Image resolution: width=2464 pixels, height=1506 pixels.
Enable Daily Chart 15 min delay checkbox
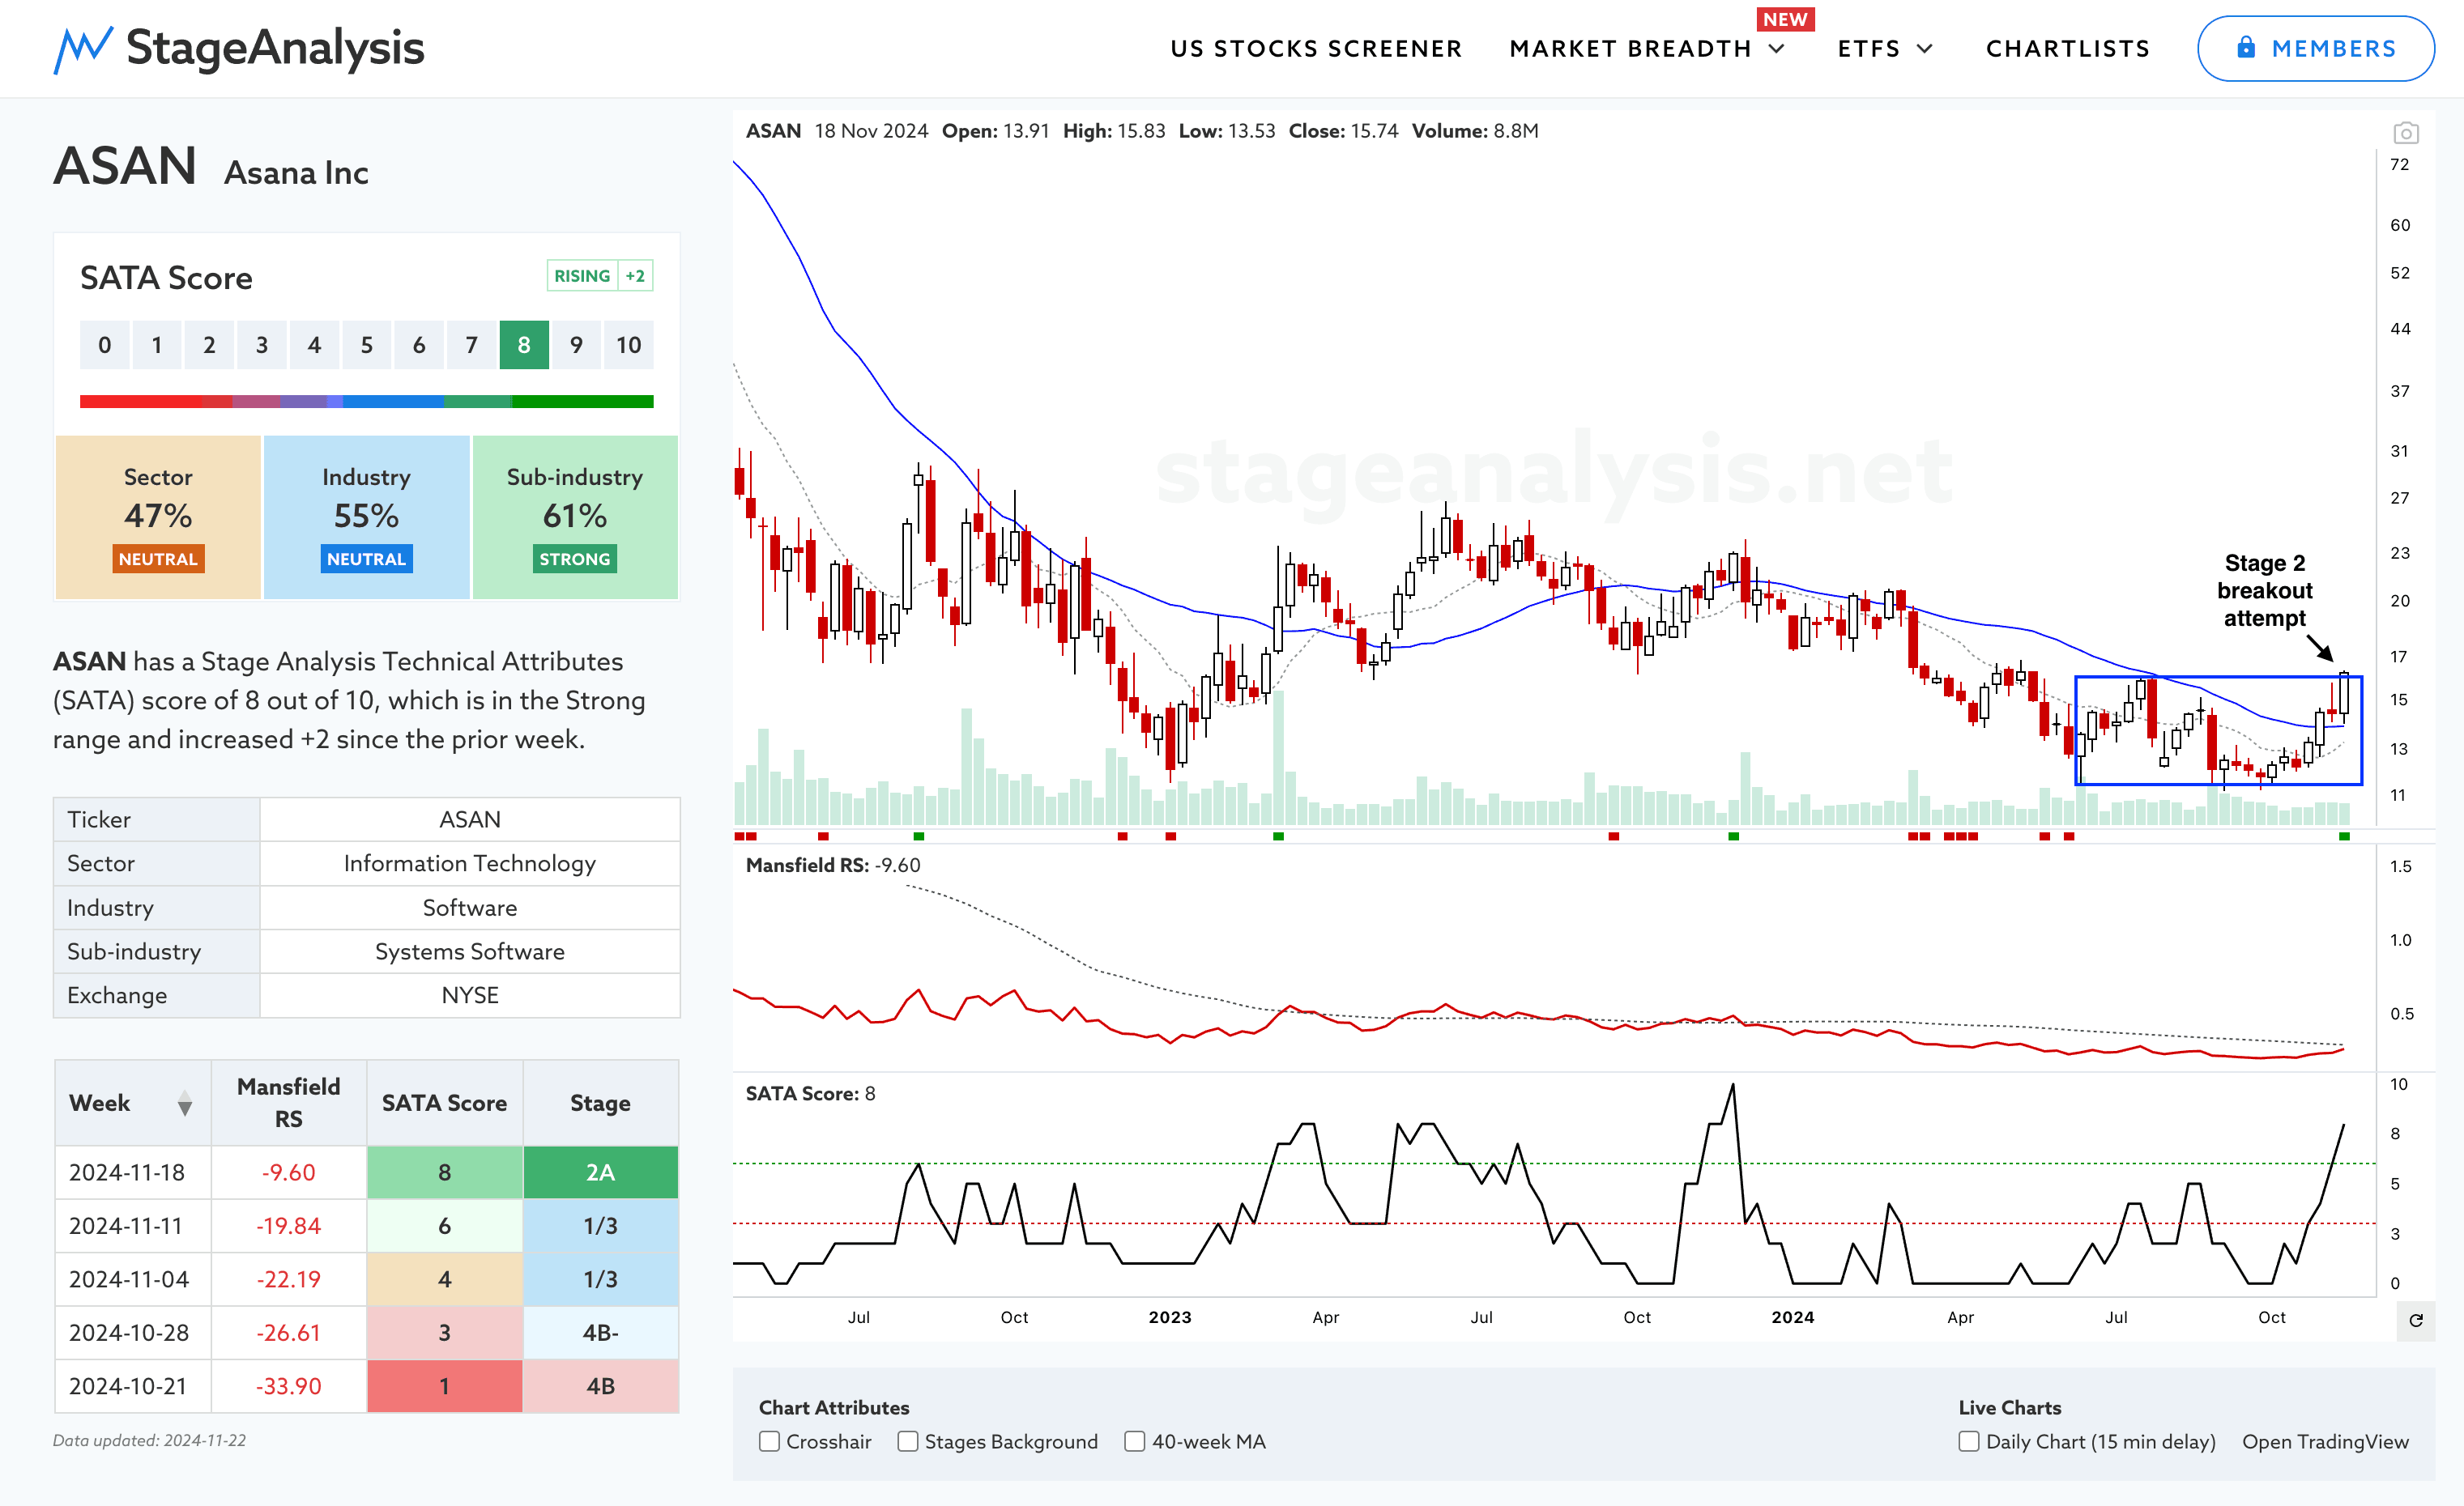pyautogui.click(x=1969, y=1441)
